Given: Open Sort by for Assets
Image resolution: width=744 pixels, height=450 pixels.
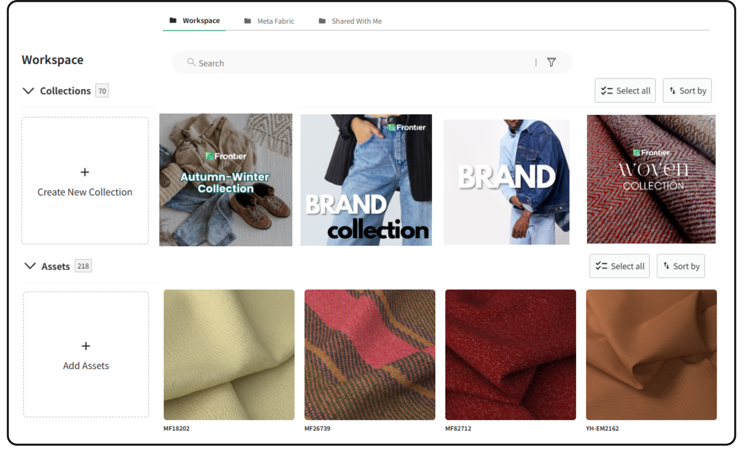Looking at the screenshot, I should point(681,266).
